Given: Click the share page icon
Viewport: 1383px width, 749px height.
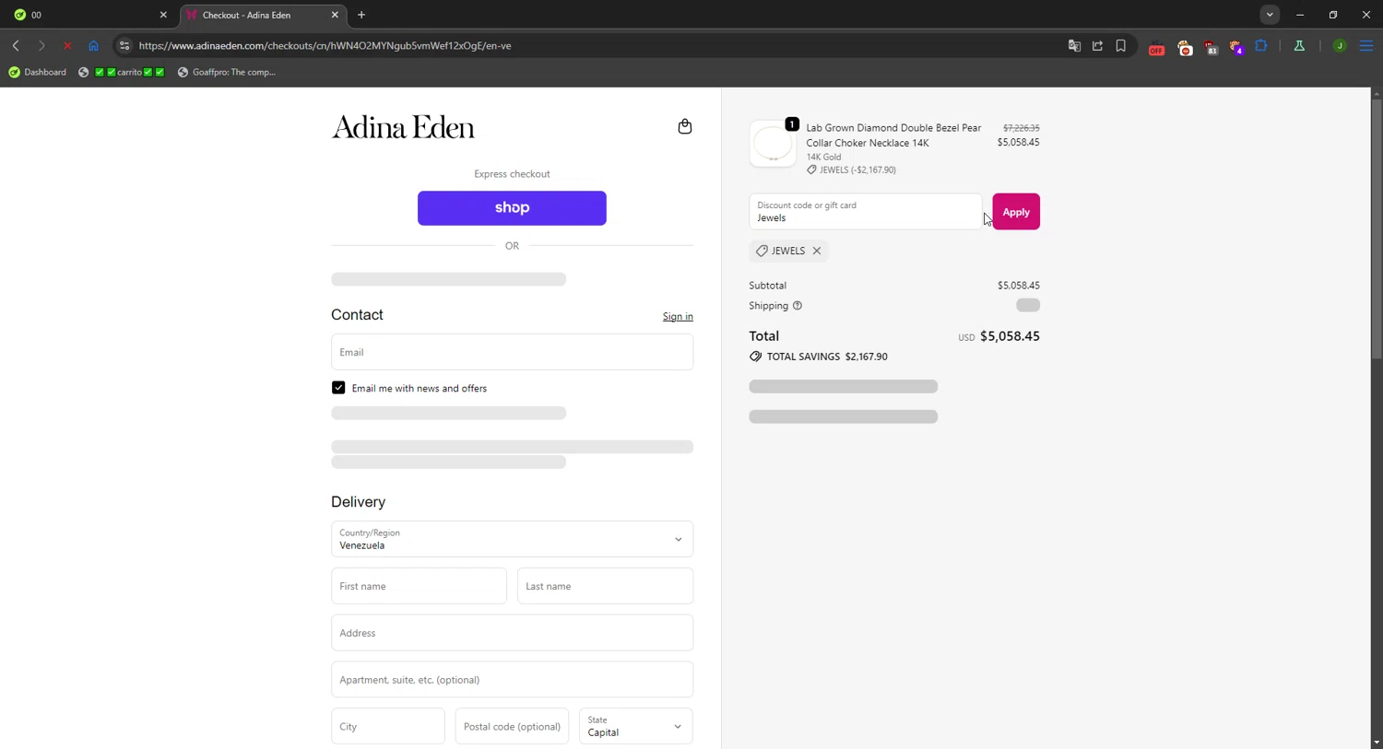Looking at the screenshot, I should pos(1097,45).
